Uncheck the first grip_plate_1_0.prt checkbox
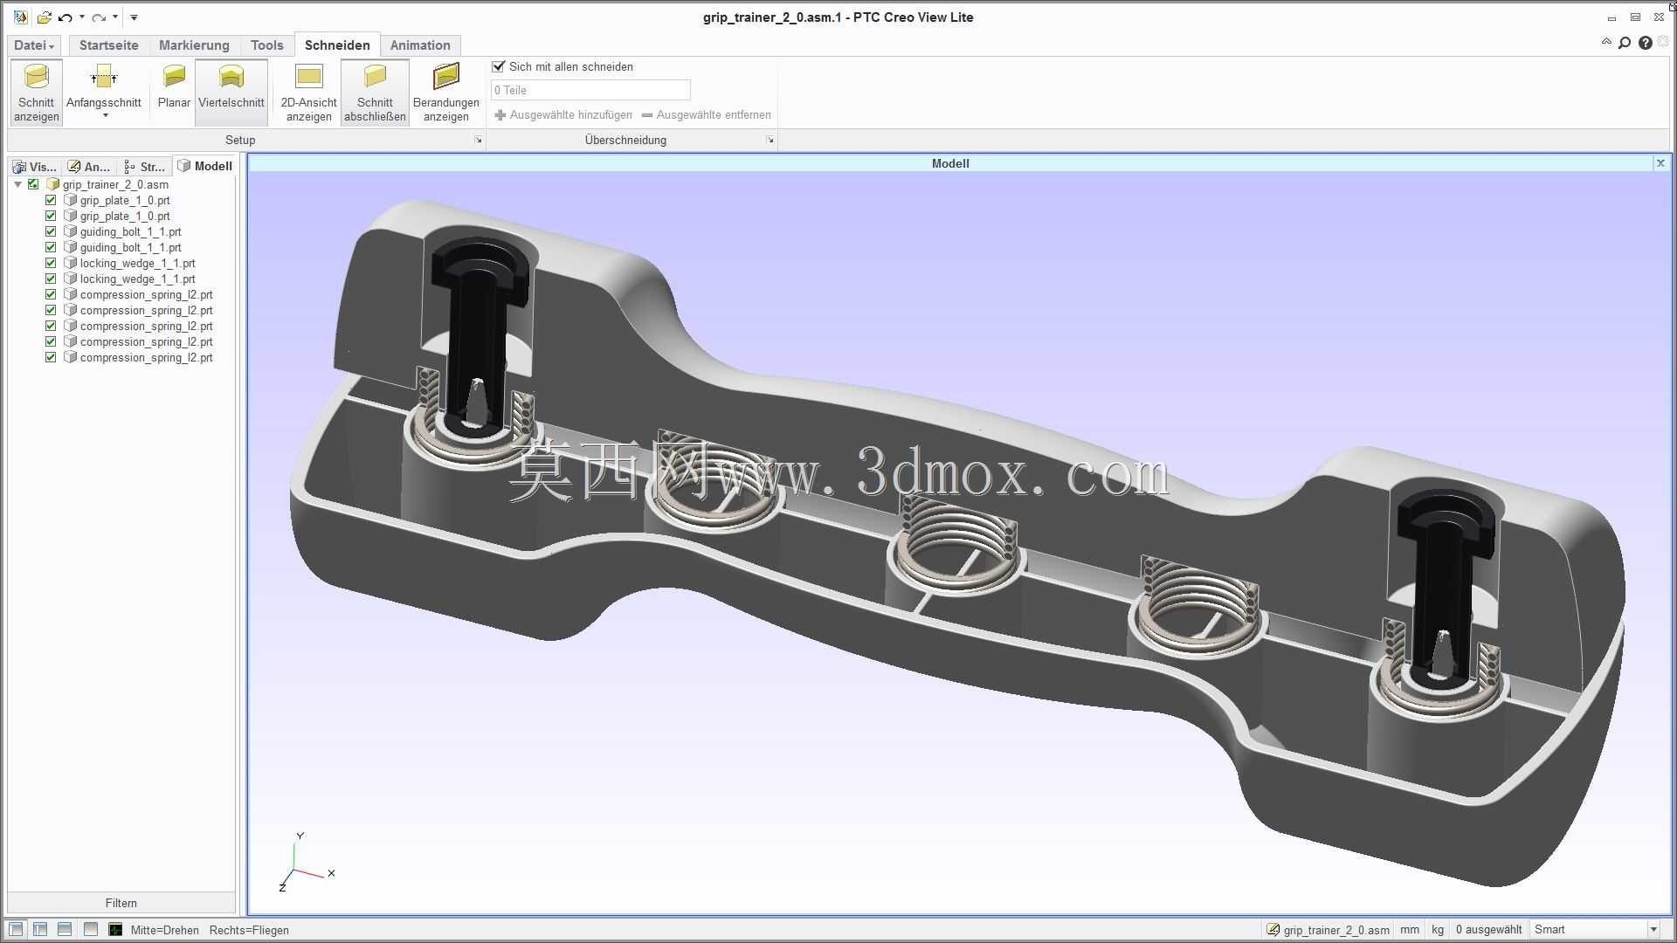Viewport: 1677px width, 943px height. [51, 200]
